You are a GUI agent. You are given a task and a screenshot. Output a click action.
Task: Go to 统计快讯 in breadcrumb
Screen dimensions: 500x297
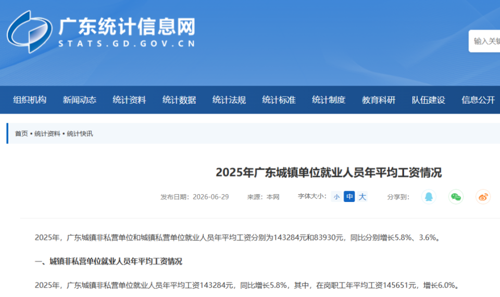tap(80, 133)
